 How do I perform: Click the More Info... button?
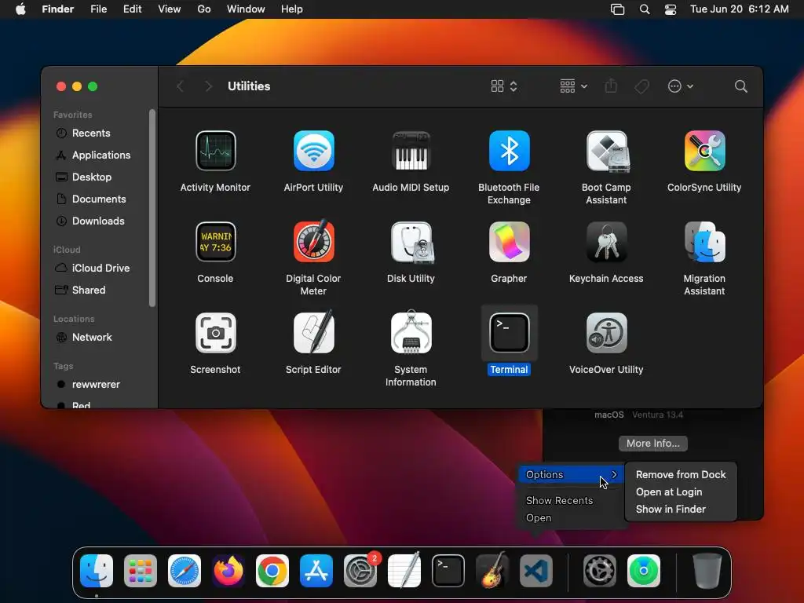[x=652, y=443]
